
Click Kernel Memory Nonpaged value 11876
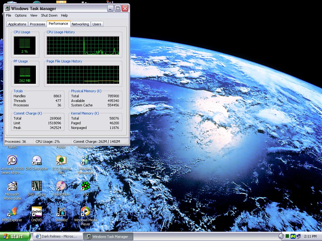point(114,128)
